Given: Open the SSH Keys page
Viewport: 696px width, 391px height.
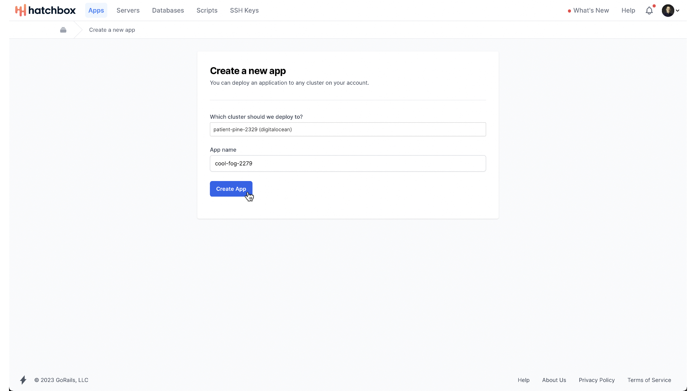Looking at the screenshot, I should pos(244,10).
